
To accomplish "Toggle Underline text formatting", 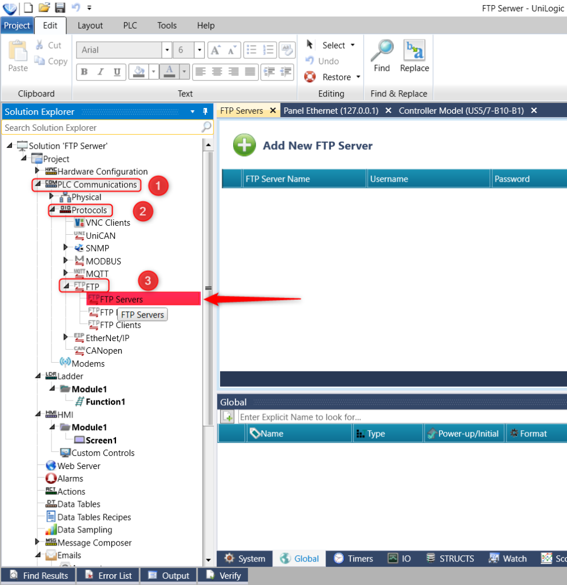I will pos(117,71).
